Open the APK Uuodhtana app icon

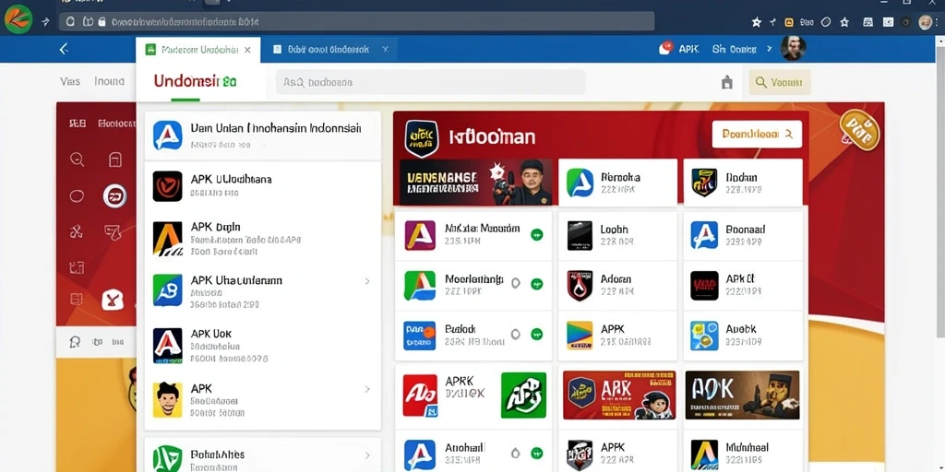coord(168,186)
